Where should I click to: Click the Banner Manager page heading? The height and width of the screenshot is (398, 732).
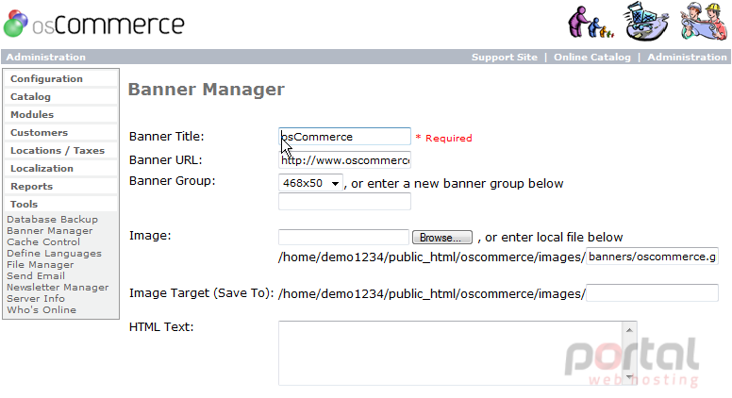(x=207, y=89)
